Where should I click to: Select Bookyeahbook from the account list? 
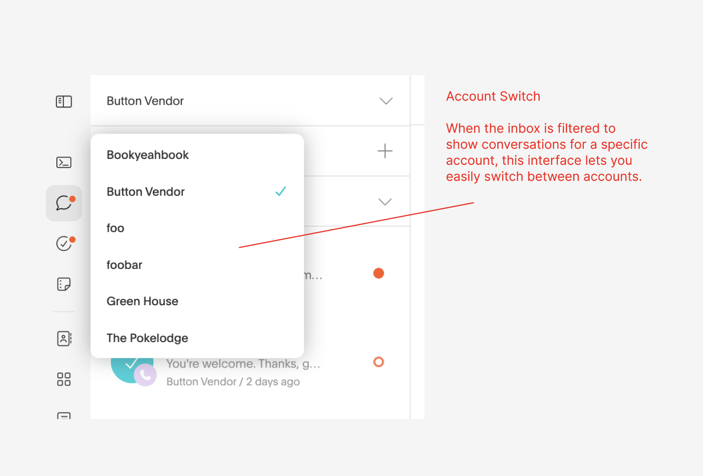pyautogui.click(x=148, y=155)
